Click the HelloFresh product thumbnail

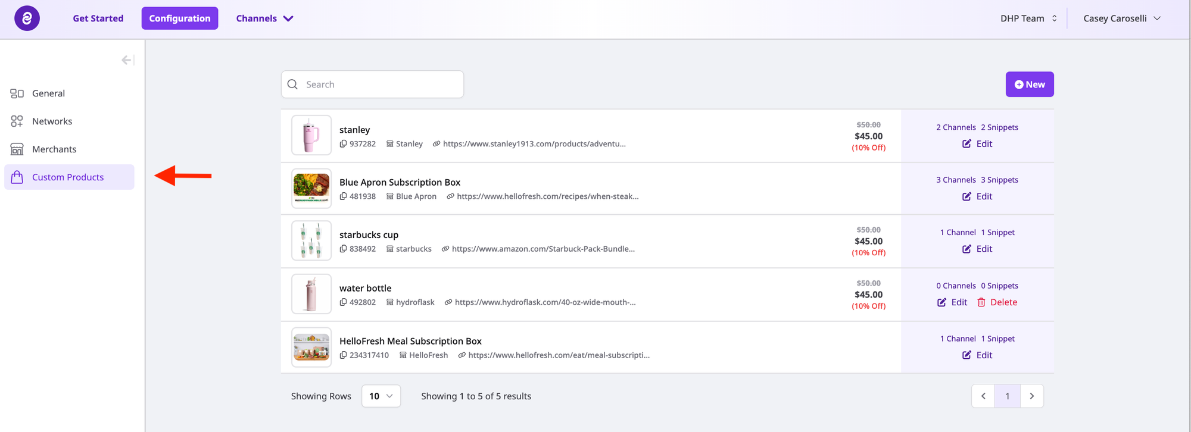pos(311,348)
